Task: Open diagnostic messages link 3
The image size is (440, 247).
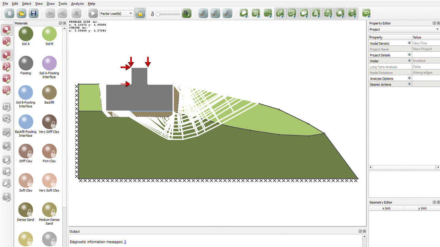Action: coord(125,242)
